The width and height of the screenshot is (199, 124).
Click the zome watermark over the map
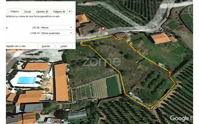[x=99, y=62]
